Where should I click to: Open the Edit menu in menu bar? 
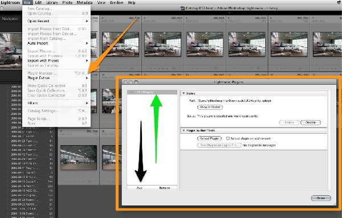(x=38, y=3)
